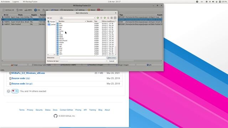
Task: Open the 'Wii Backup Fusion' top bar app menu
Action: point(30,1)
